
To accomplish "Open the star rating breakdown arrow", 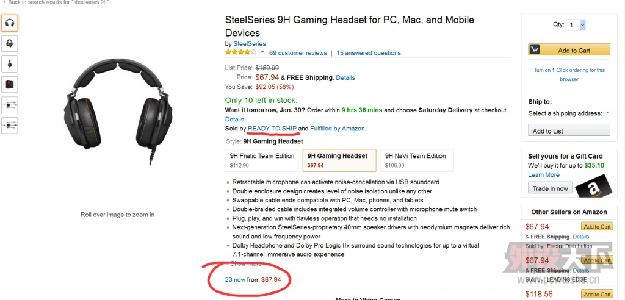I will click(262, 52).
